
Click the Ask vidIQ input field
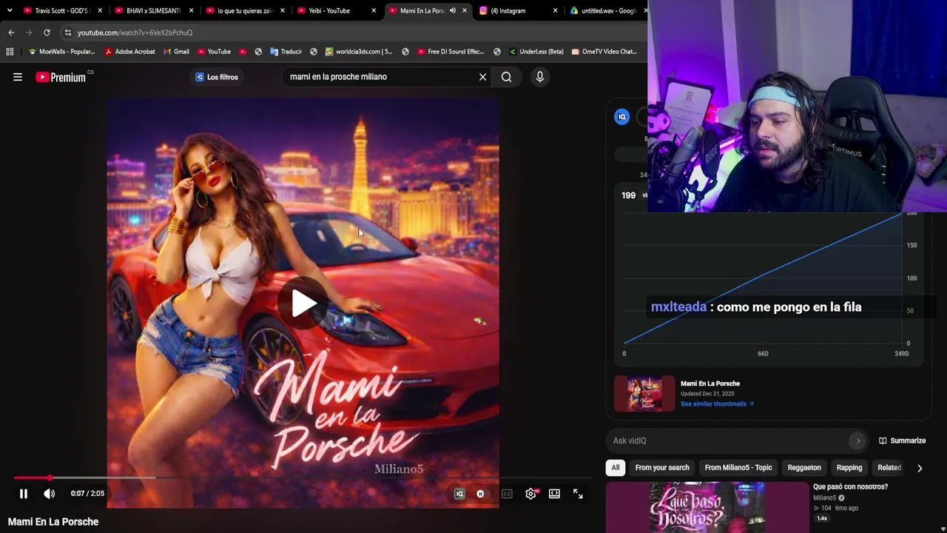coord(729,441)
